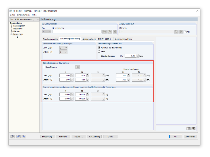Click the Oben d2 concrete cover field
210x157 pixels.
coord(81,75)
